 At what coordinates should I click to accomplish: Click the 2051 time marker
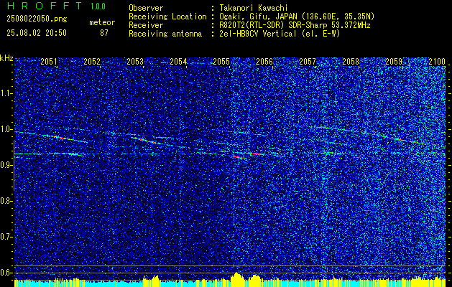[x=49, y=61]
